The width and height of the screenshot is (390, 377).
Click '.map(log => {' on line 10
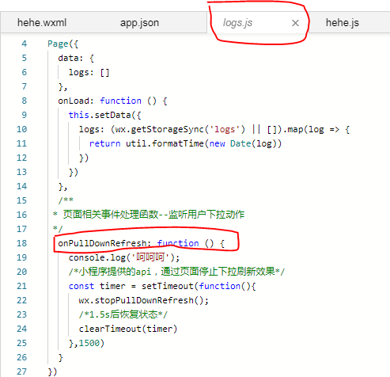[x=316, y=129]
